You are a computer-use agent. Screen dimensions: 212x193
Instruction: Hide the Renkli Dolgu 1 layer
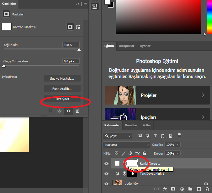[x=106, y=163]
